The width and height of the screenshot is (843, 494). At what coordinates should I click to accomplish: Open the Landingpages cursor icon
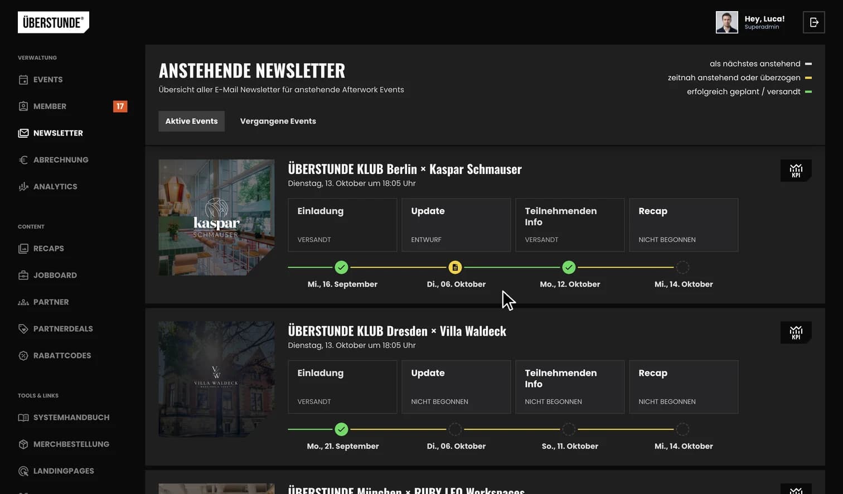tap(23, 471)
